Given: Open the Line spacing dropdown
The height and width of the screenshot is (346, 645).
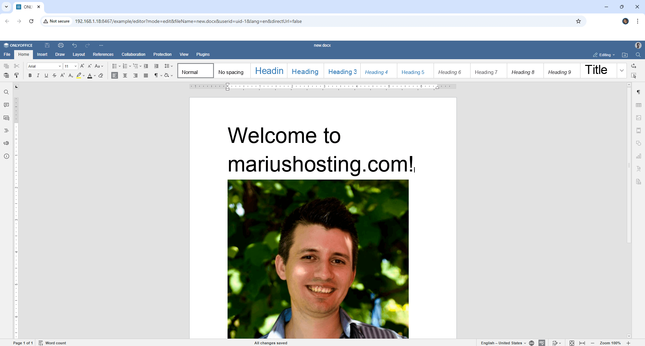Looking at the screenshot, I should point(168,66).
